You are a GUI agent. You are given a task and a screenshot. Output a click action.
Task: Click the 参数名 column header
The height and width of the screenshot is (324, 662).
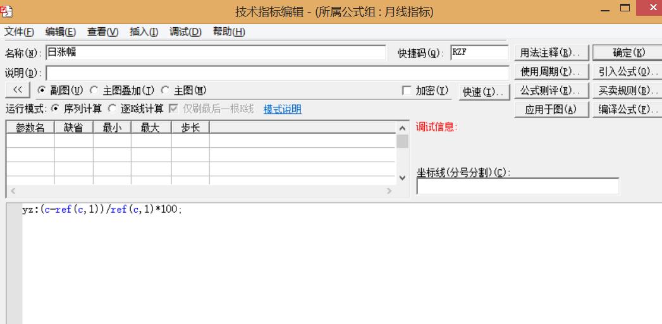pos(30,128)
